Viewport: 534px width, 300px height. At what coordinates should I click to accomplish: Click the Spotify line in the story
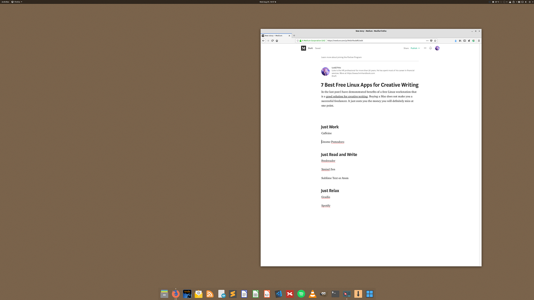tap(326, 206)
